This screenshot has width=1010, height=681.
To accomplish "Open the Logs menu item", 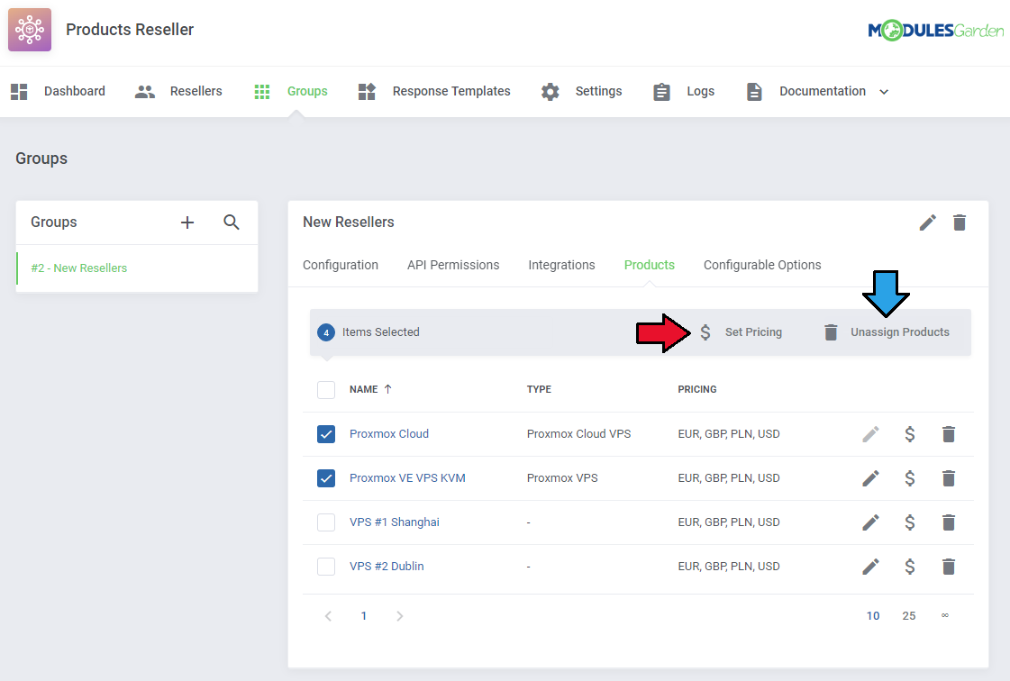I will pyautogui.click(x=700, y=91).
